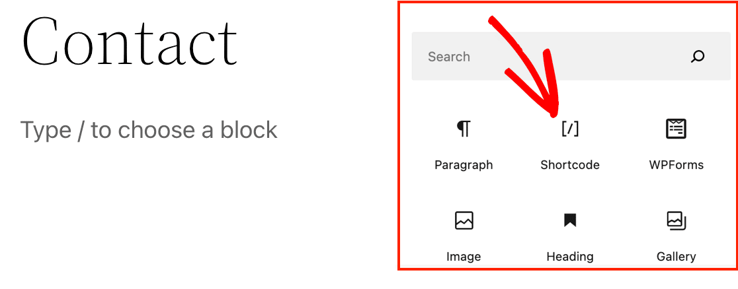This screenshot has height=289, width=738.
Task: Click the 'Paragraph' block label
Action: pyautogui.click(x=464, y=165)
